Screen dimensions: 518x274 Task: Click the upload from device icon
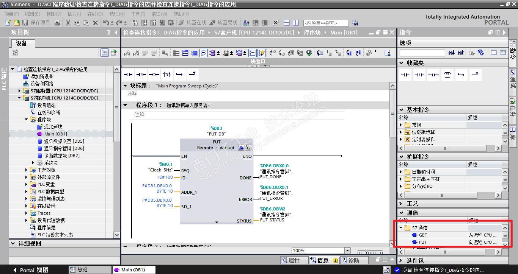(154, 23)
